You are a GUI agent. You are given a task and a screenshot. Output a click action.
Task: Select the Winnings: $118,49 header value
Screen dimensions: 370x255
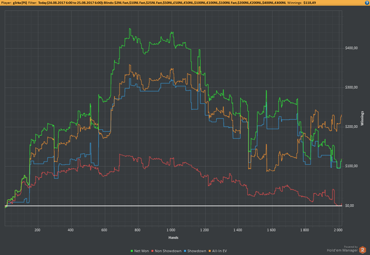(x=301, y=3)
